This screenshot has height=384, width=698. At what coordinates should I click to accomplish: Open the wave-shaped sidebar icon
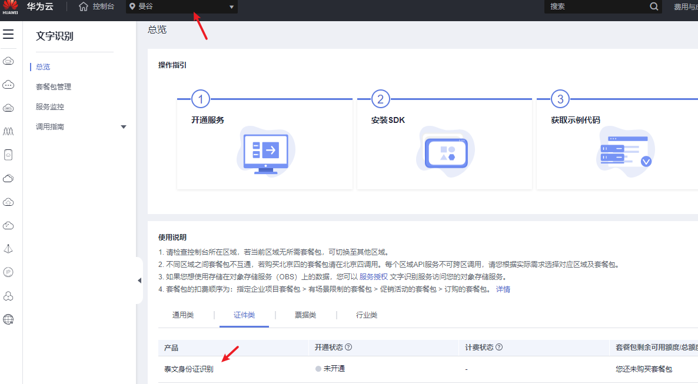(8, 131)
